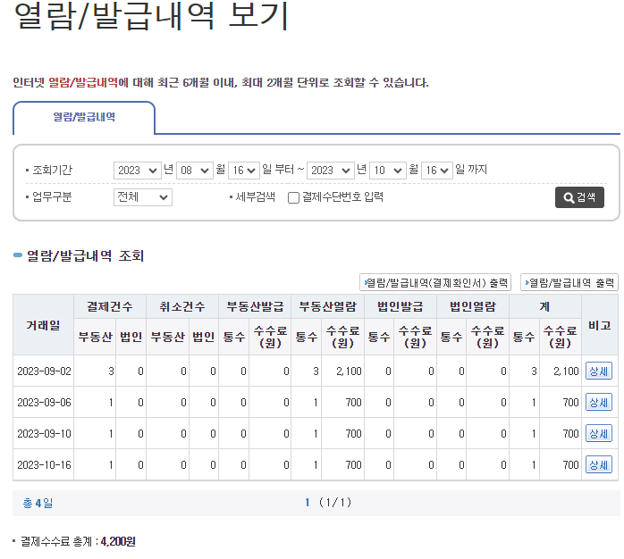The width and height of the screenshot is (624, 559).
Task: Click the 열람/발급내역 출력 button
Action: tap(569, 283)
